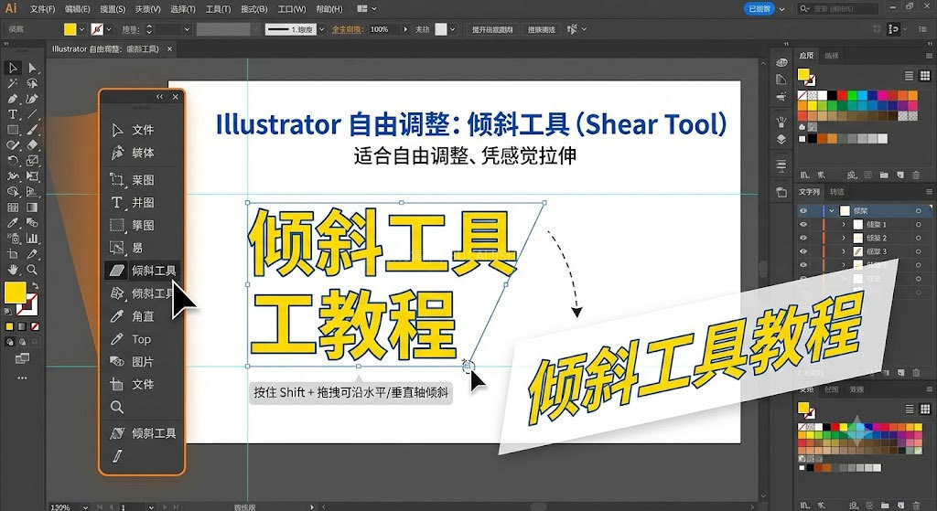Click new folder icon in swatches panel
The image size is (937, 511).
coord(884,175)
